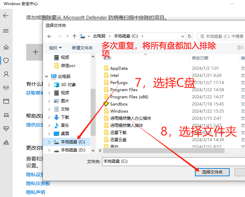This screenshot has height=197, width=245.
Task: Select the Sandbox folder icon
Action: [106, 104]
